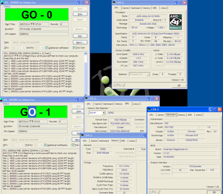Click BIOS Date 01/05/2007 value
Viewport: 223px width, 194px height.
point(190,157)
